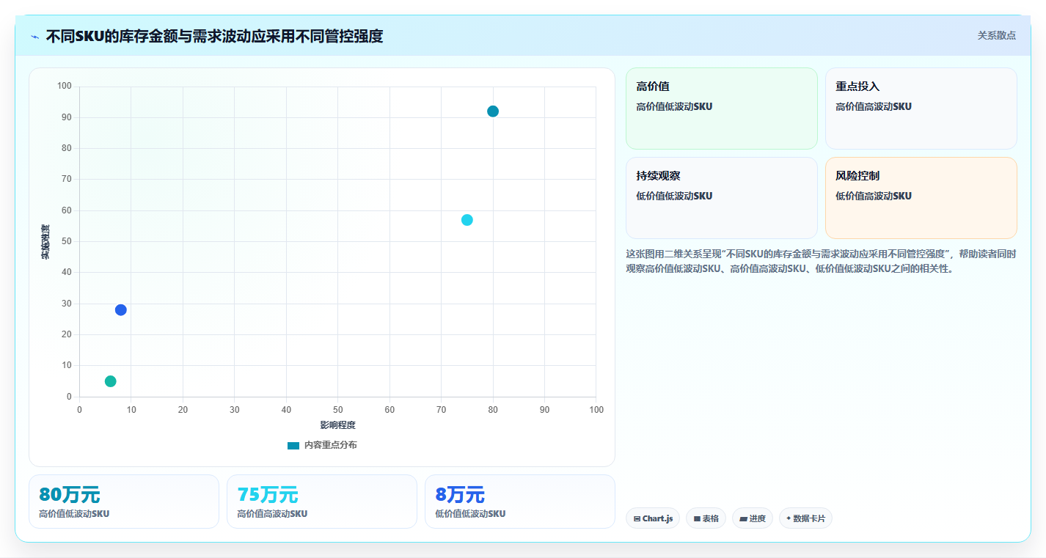
Task: Click the 50 tick on the x-axis
Action: 337,410
